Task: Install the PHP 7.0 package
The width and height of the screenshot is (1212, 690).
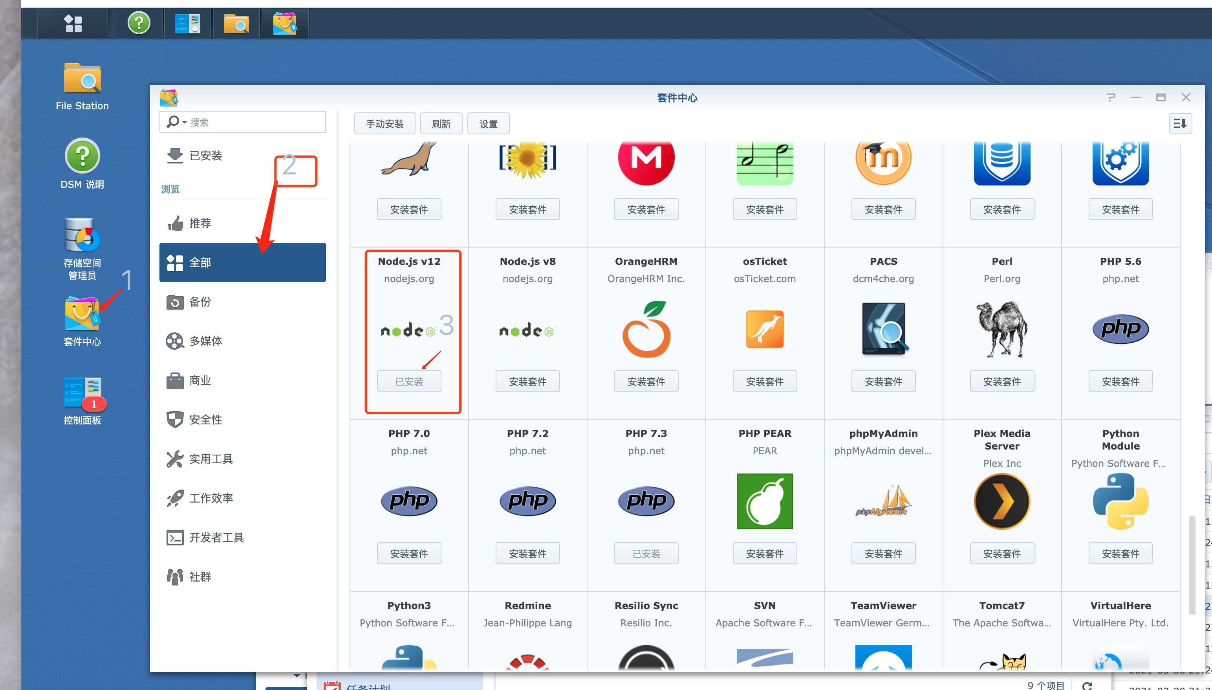Action: pos(409,553)
